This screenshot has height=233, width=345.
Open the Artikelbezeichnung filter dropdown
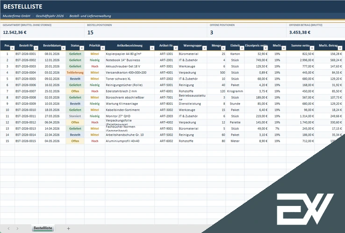152,48
